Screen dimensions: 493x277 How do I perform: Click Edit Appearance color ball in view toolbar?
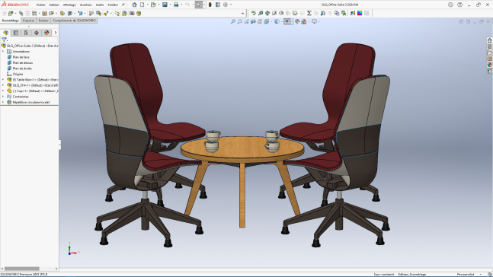(297, 21)
